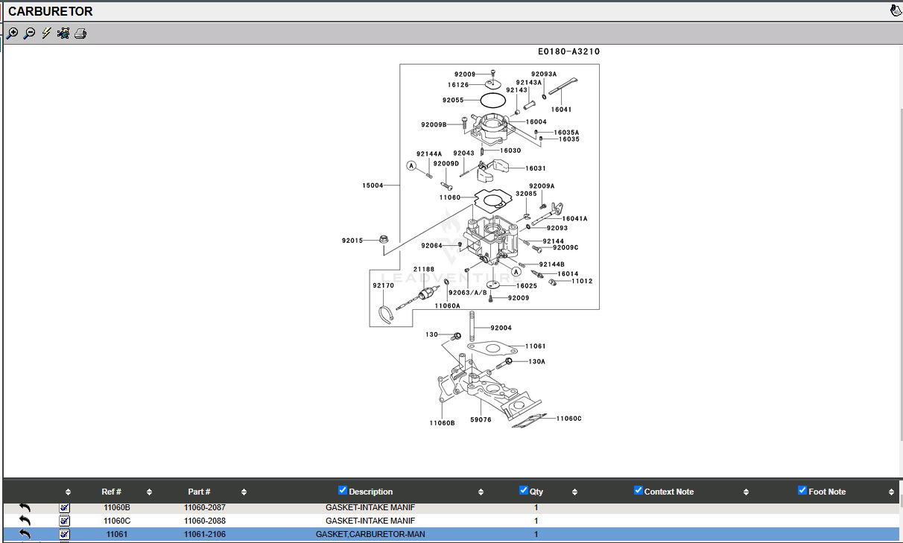This screenshot has height=543, width=903.
Task: Disable the Context Note column checkbox
Action: [x=638, y=490]
